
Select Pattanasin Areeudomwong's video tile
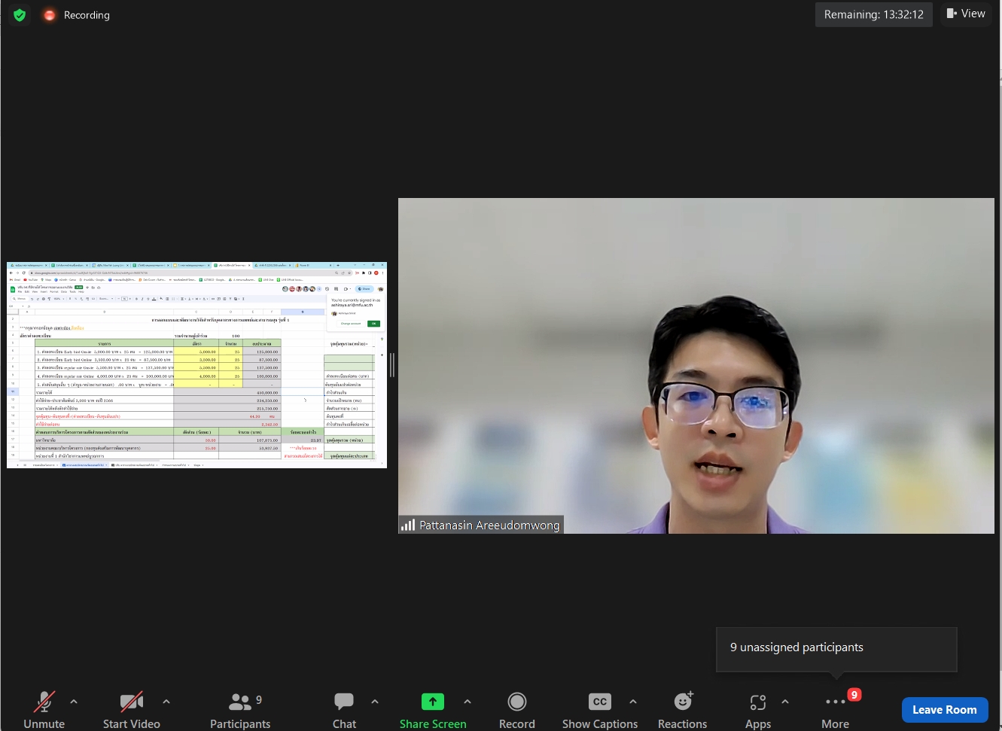(696, 366)
